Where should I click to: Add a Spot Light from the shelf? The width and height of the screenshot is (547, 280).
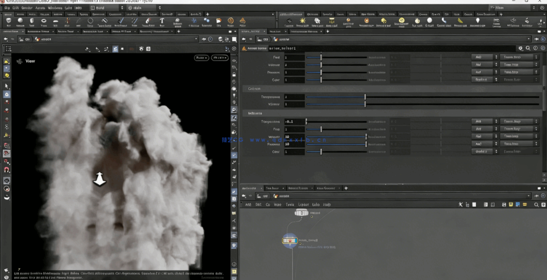coord(317,22)
